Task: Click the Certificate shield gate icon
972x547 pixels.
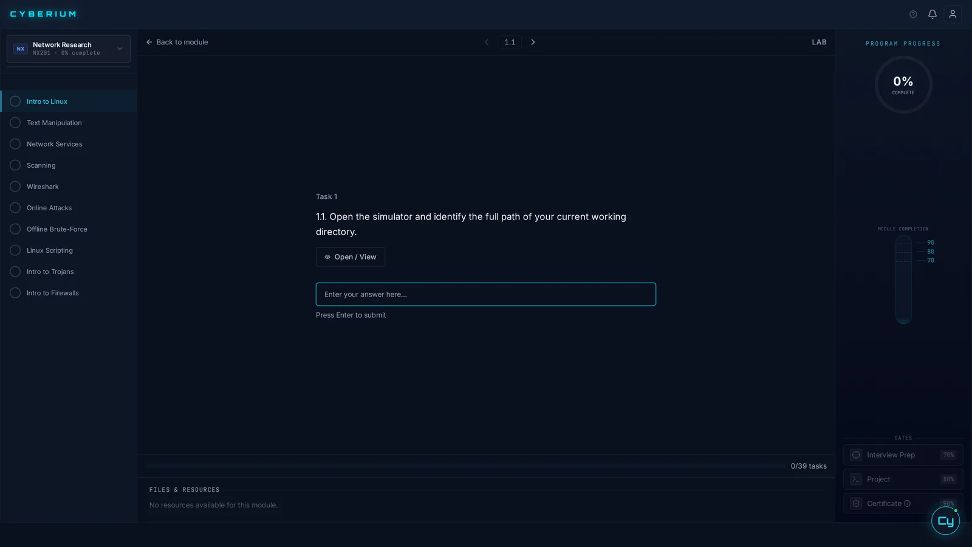Action: [856, 503]
